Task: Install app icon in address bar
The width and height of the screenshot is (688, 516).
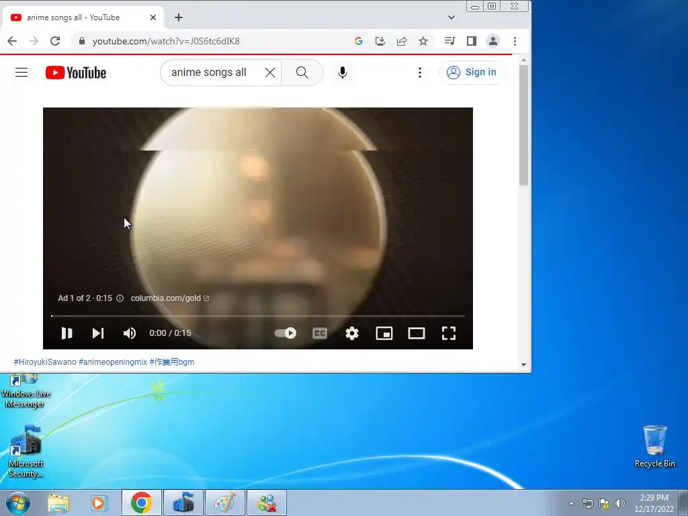Action: [x=380, y=41]
